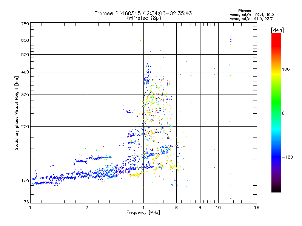The width and height of the screenshot is (302, 226).
Task: Click the y-axis tick label '75'
Action: pyautogui.click(x=26, y=202)
